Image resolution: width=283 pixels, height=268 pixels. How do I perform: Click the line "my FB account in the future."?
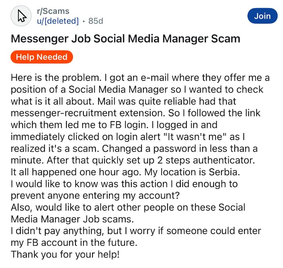[74, 243]
